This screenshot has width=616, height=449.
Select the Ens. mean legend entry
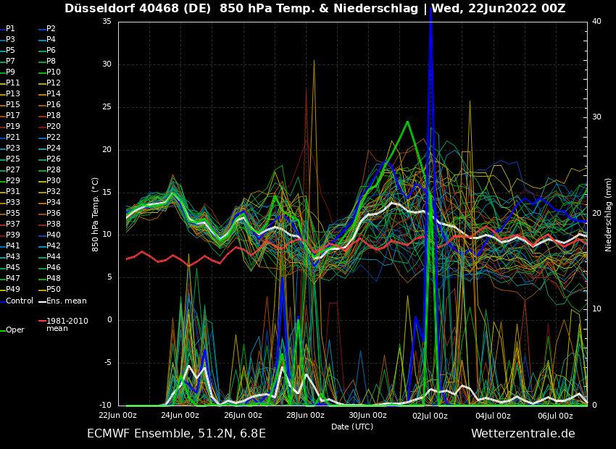[x=66, y=301]
